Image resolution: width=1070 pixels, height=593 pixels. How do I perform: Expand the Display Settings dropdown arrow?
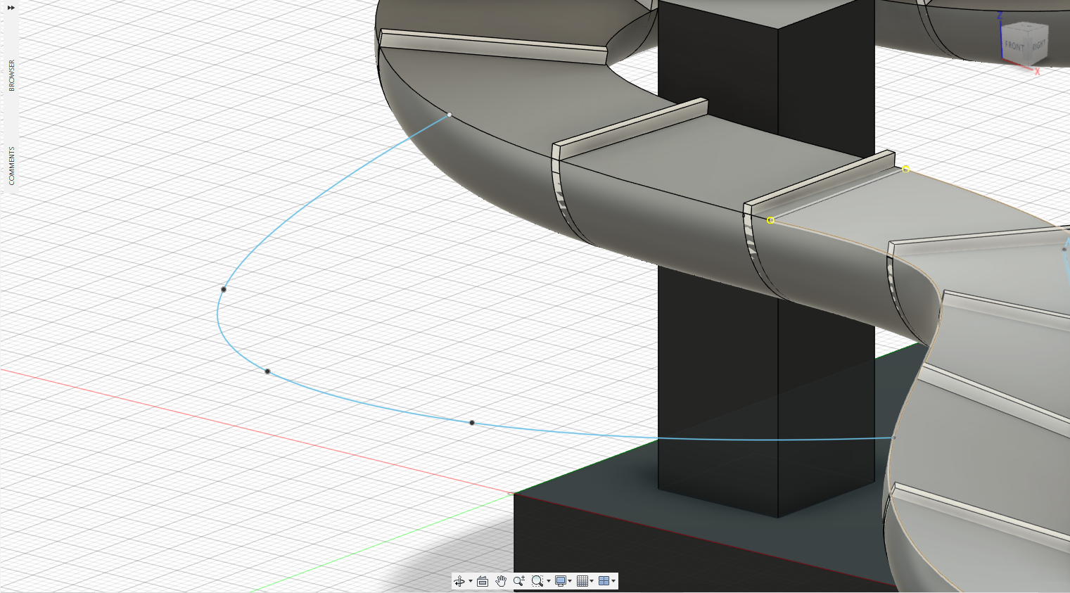point(570,581)
